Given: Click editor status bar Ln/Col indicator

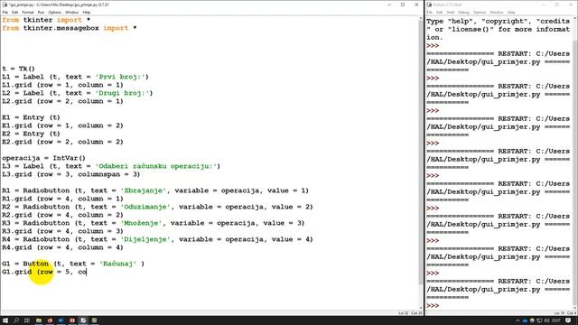Looking at the screenshot, I should click(410, 313).
